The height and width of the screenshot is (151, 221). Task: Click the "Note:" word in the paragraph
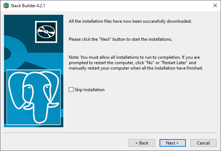[74, 57]
